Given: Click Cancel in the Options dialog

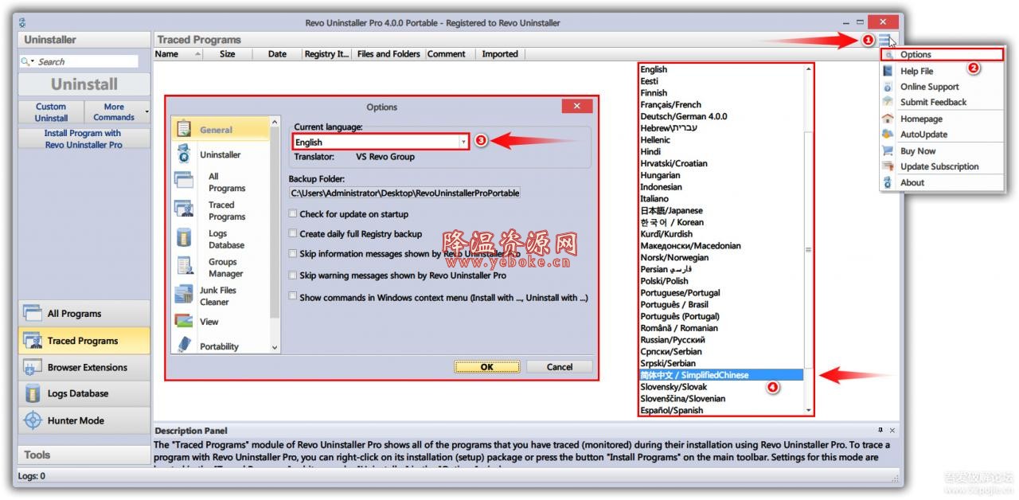Looking at the screenshot, I should point(560,367).
